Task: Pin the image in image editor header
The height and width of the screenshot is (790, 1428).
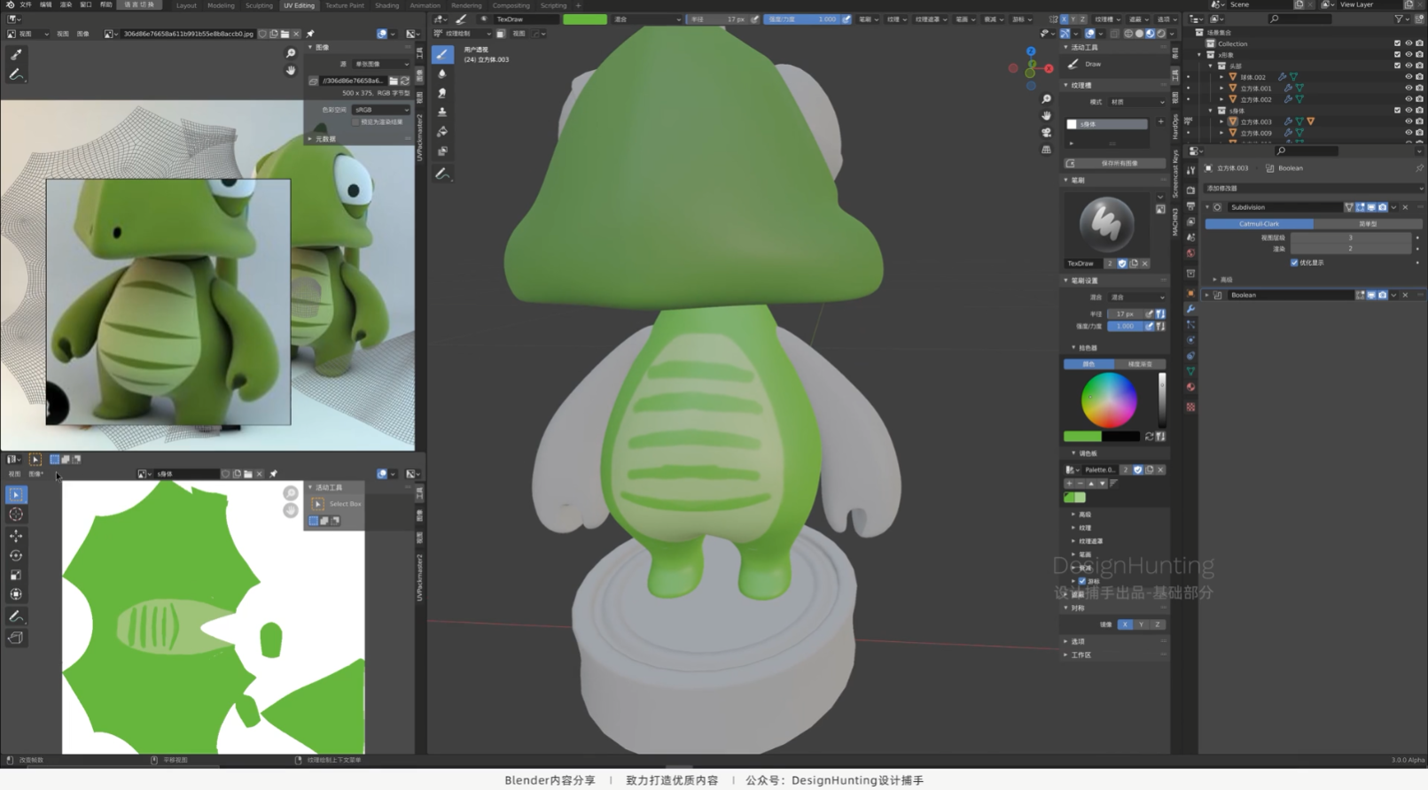Action: 309,34
